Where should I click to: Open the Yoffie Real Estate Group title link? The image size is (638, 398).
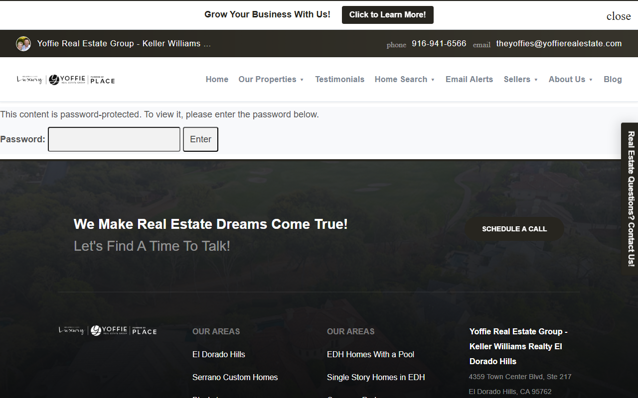(124, 44)
